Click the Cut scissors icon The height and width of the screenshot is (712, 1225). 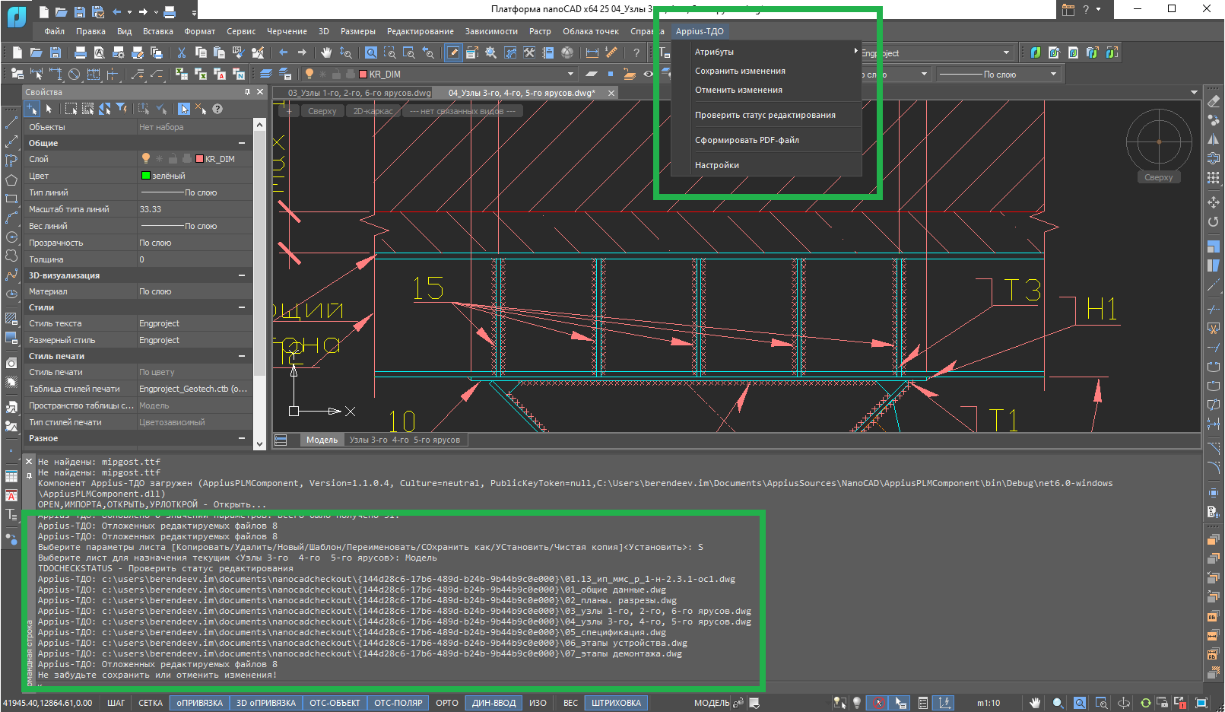coord(181,52)
